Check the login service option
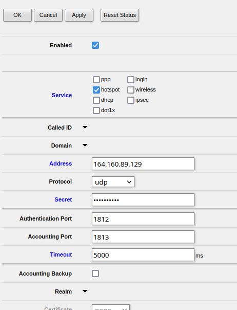Viewport: 237px width, 310px height. [131, 80]
